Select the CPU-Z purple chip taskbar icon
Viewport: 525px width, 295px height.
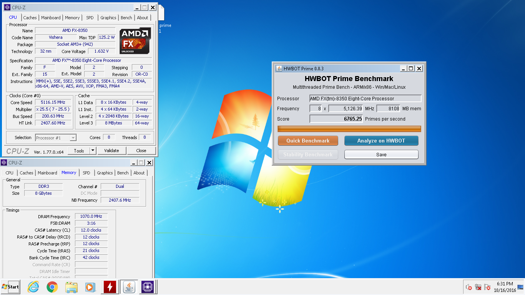tap(148, 287)
